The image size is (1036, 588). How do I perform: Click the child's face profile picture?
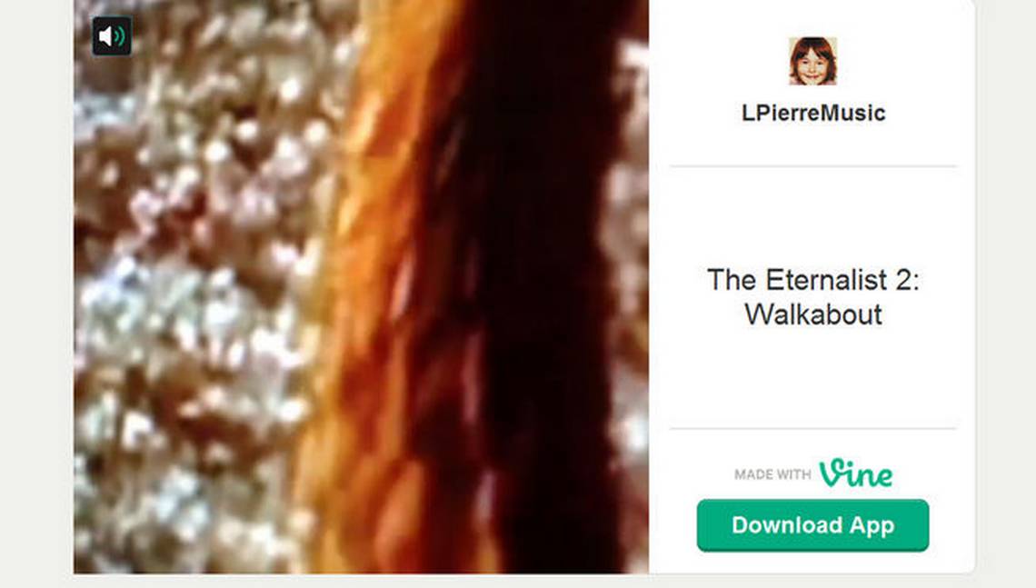click(x=812, y=61)
